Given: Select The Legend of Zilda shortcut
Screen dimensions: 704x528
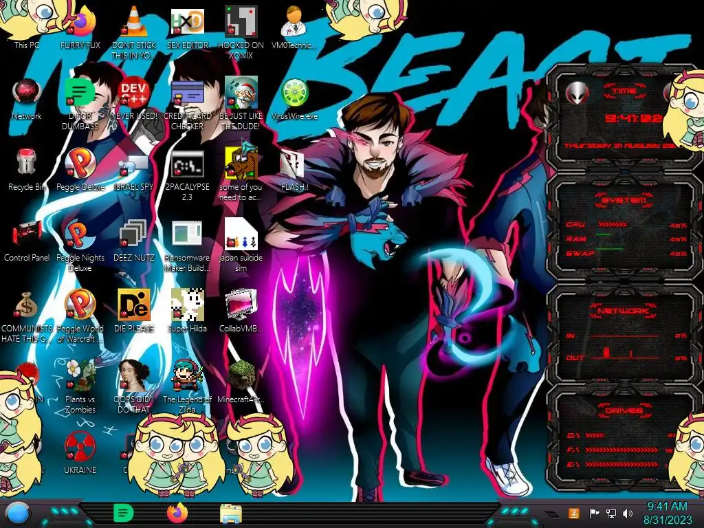Looking at the screenshot, I should pyautogui.click(x=187, y=387).
